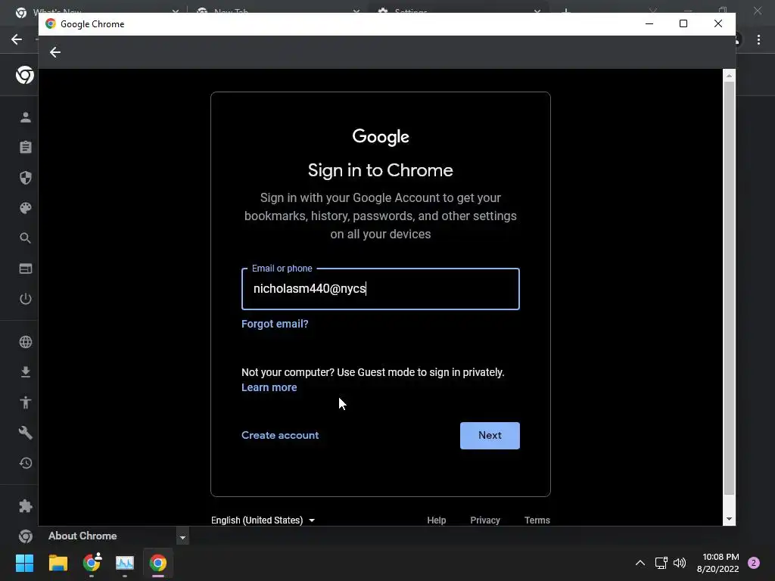Click the Create account link
This screenshot has height=581, width=775.
pyautogui.click(x=280, y=435)
